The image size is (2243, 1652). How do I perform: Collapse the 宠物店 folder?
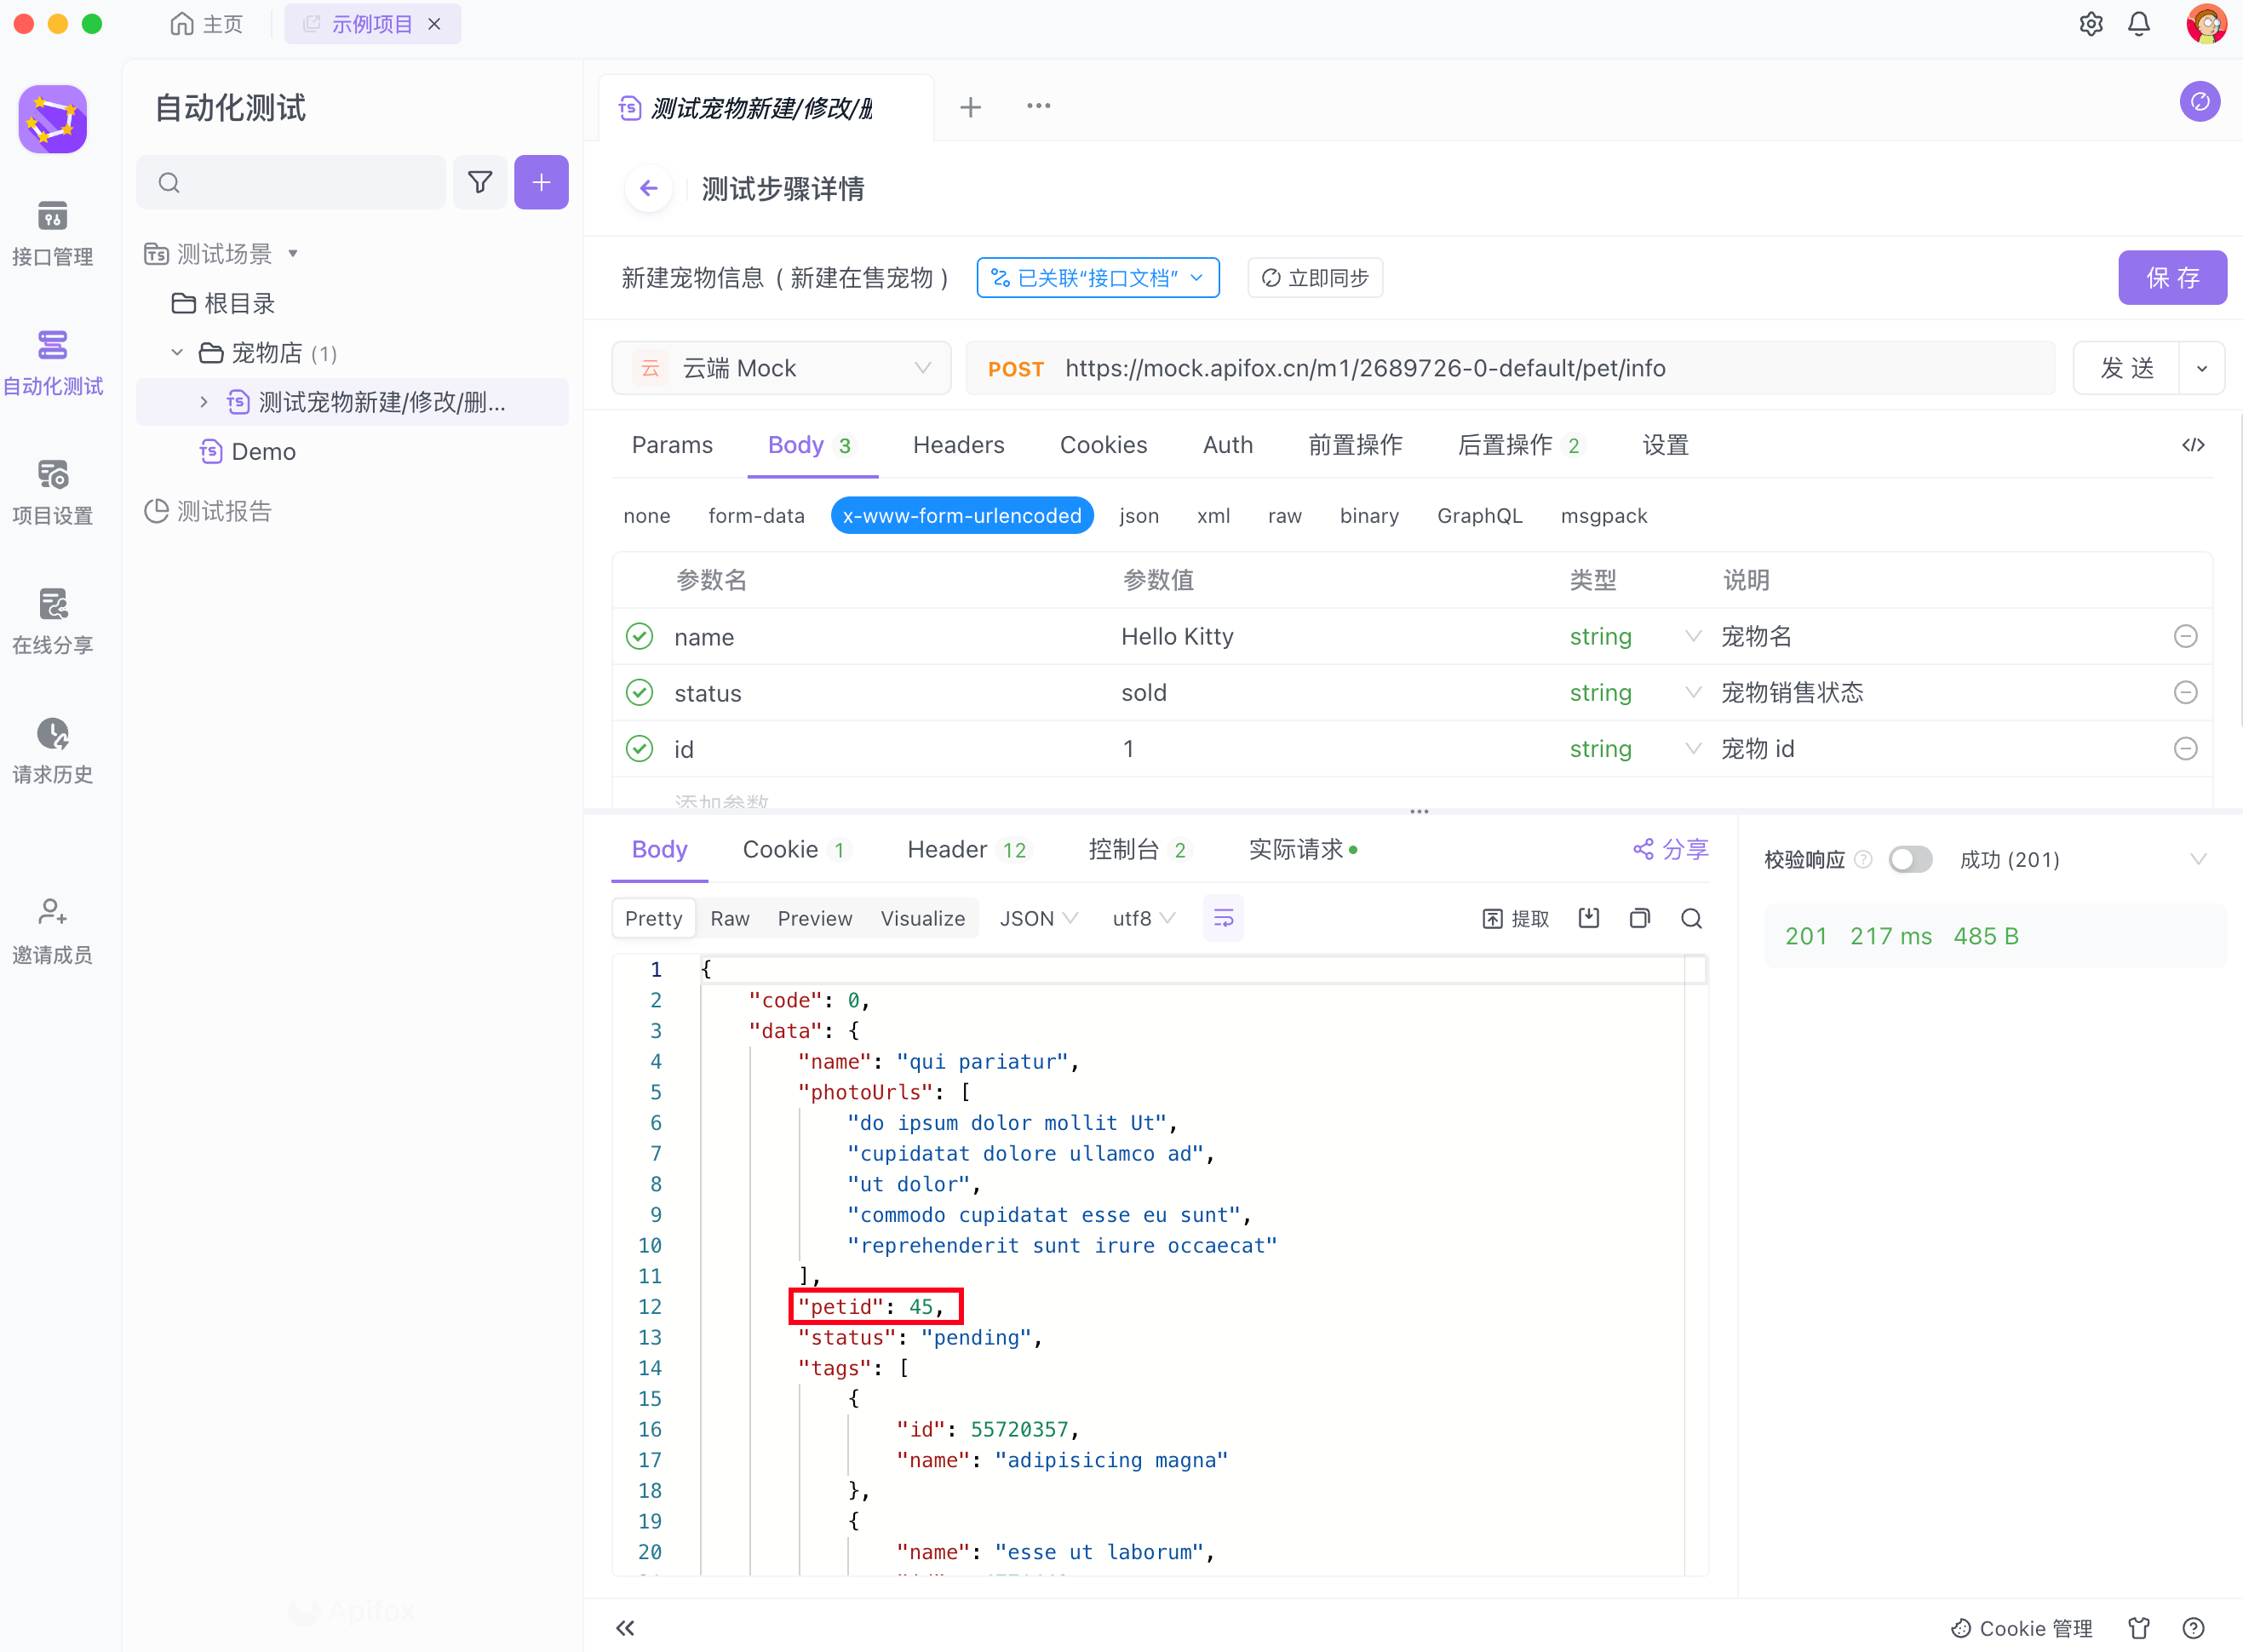click(x=177, y=353)
